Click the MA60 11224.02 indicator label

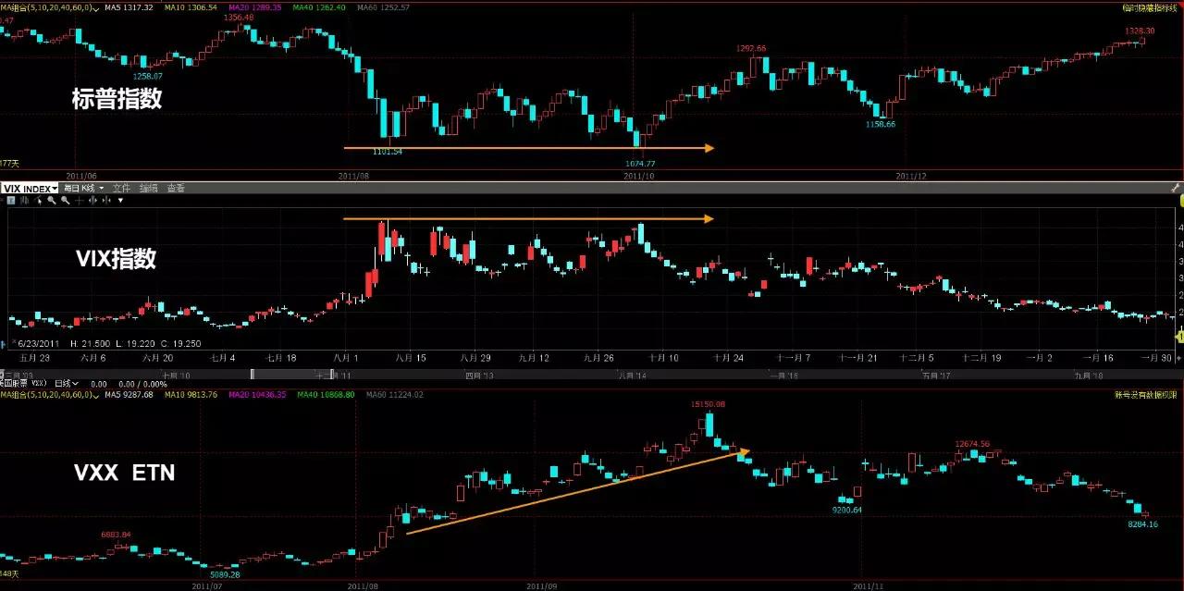[395, 395]
